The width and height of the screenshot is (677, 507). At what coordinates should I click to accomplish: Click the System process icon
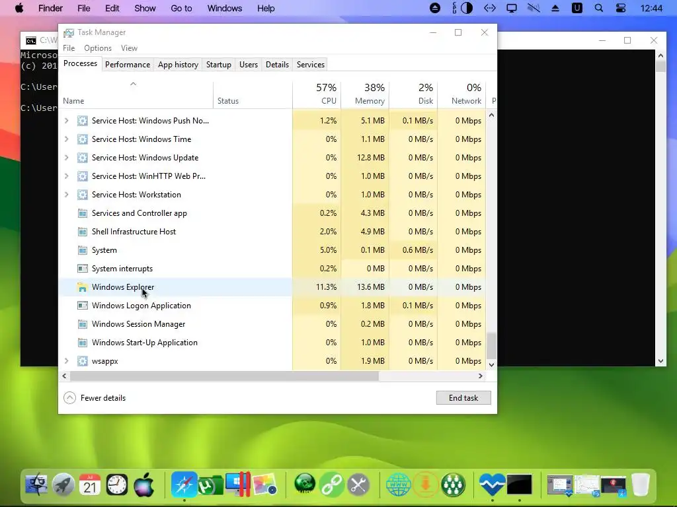point(82,250)
